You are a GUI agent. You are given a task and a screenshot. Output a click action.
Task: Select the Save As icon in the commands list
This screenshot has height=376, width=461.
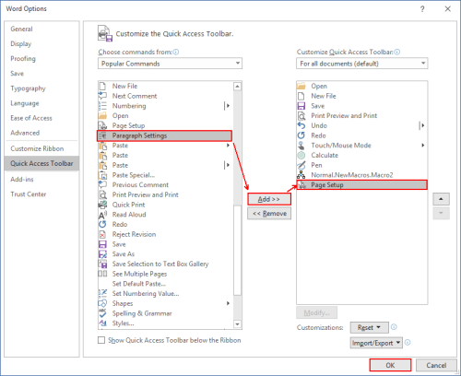102,254
